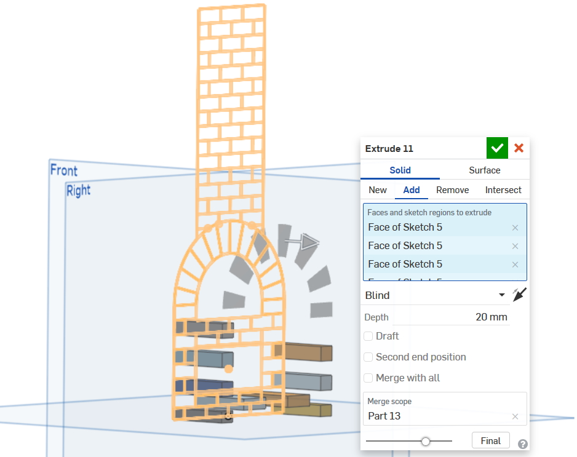Toggle the Merge with all checkbox

coord(368,378)
